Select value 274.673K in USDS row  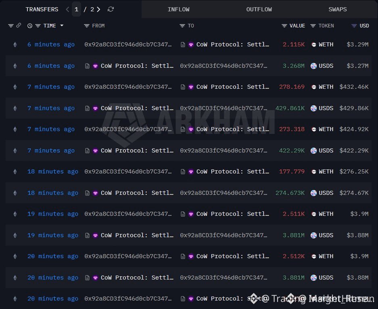(290, 193)
